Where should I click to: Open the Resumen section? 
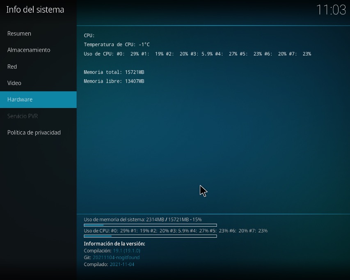coord(38,34)
